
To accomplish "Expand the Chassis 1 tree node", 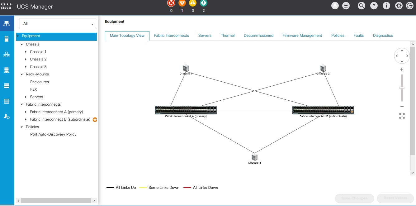I will point(26,52).
